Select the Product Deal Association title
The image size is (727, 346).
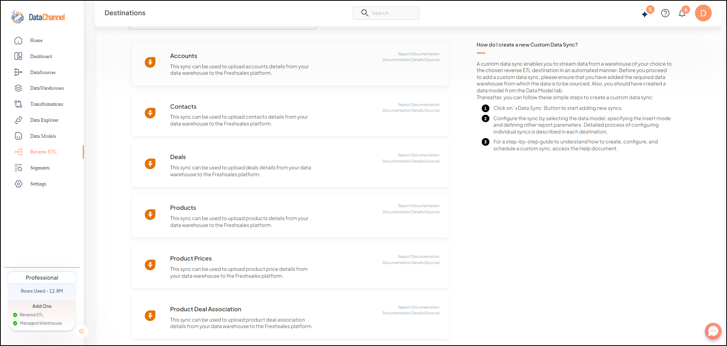click(206, 309)
